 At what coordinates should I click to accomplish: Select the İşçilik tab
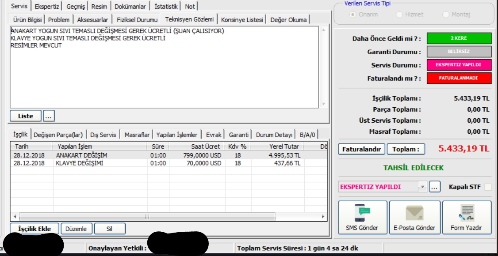[x=20, y=134]
